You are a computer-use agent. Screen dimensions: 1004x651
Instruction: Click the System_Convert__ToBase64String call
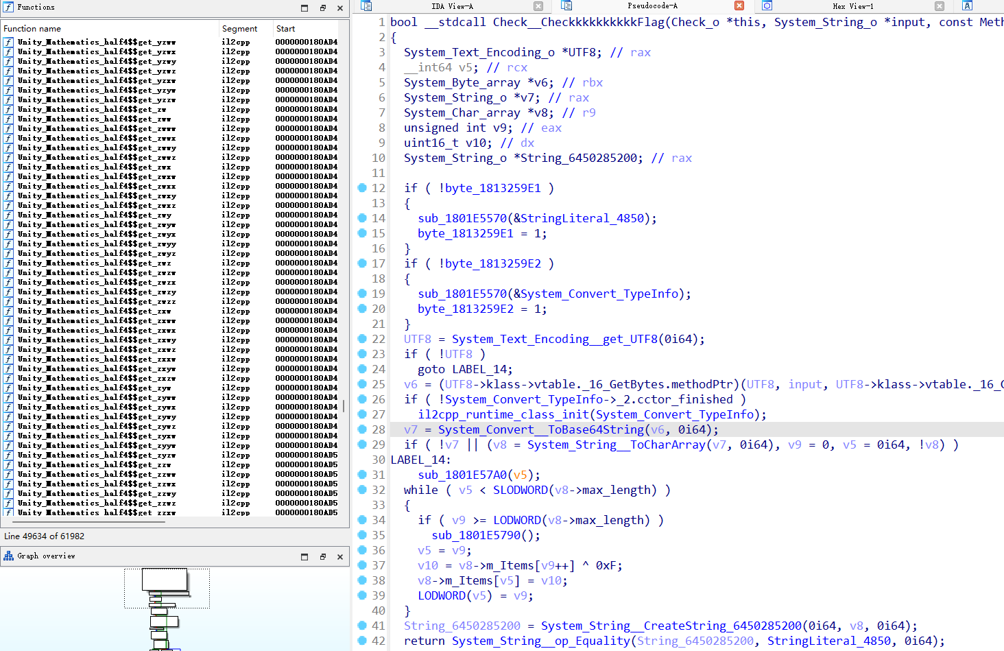coord(542,429)
